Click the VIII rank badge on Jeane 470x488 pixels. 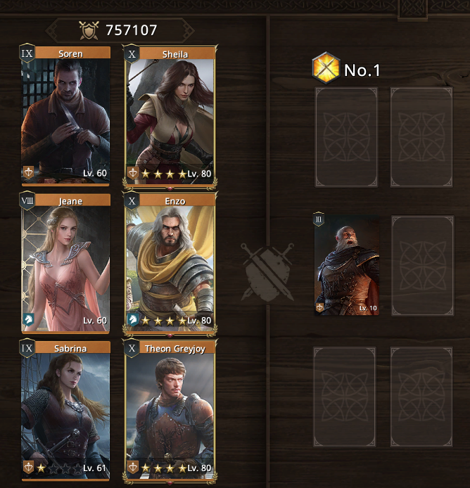click(x=27, y=200)
